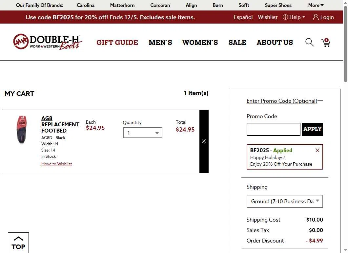Click the 'Size: 14' text
The image size is (348, 253).
(48, 150)
